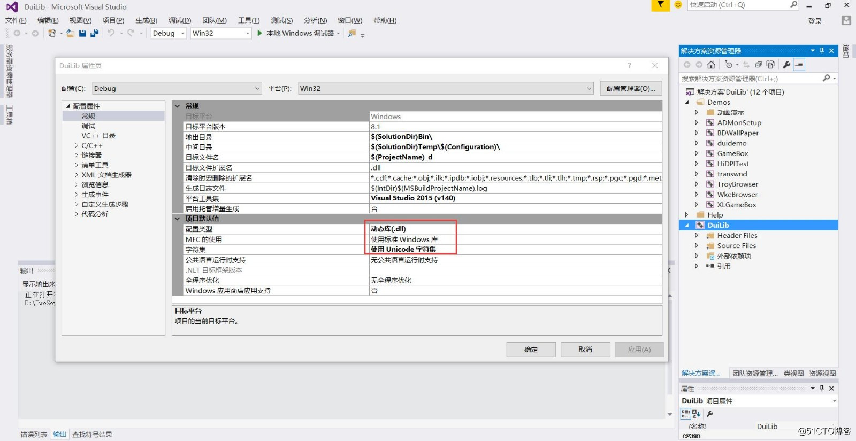Click the 配置类型 动态库(.dll) value
This screenshot has height=441, width=856.
pos(516,229)
